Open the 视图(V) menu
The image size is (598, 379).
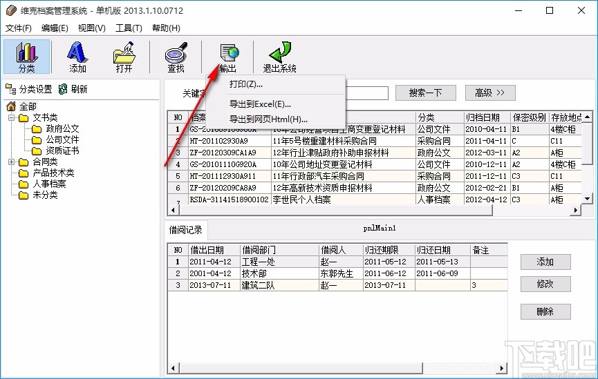(x=91, y=28)
